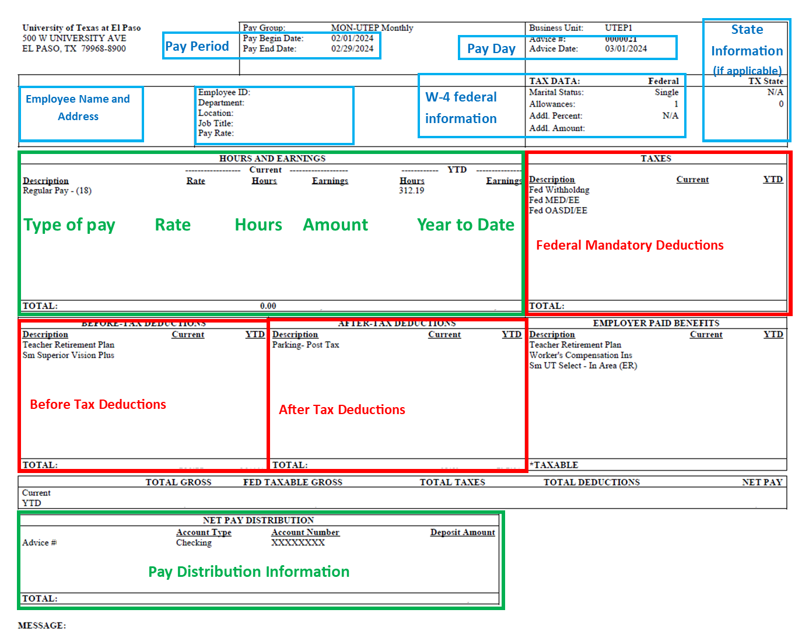Click the After Tax Deductions red label
This screenshot has height=634, width=802.
[x=342, y=410]
